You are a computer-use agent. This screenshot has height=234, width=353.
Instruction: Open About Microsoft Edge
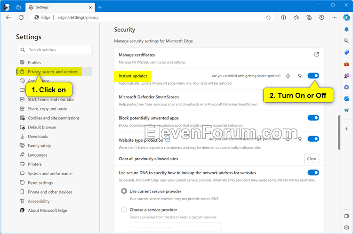pyautogui.click(x=54, y=210)
